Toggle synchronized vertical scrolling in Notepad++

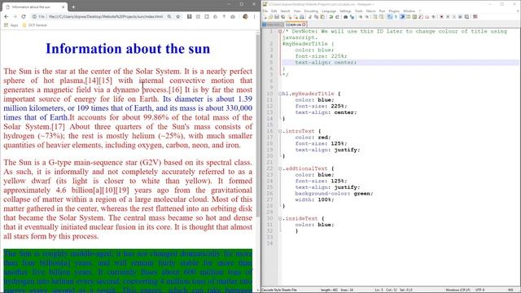pos(374,16)
